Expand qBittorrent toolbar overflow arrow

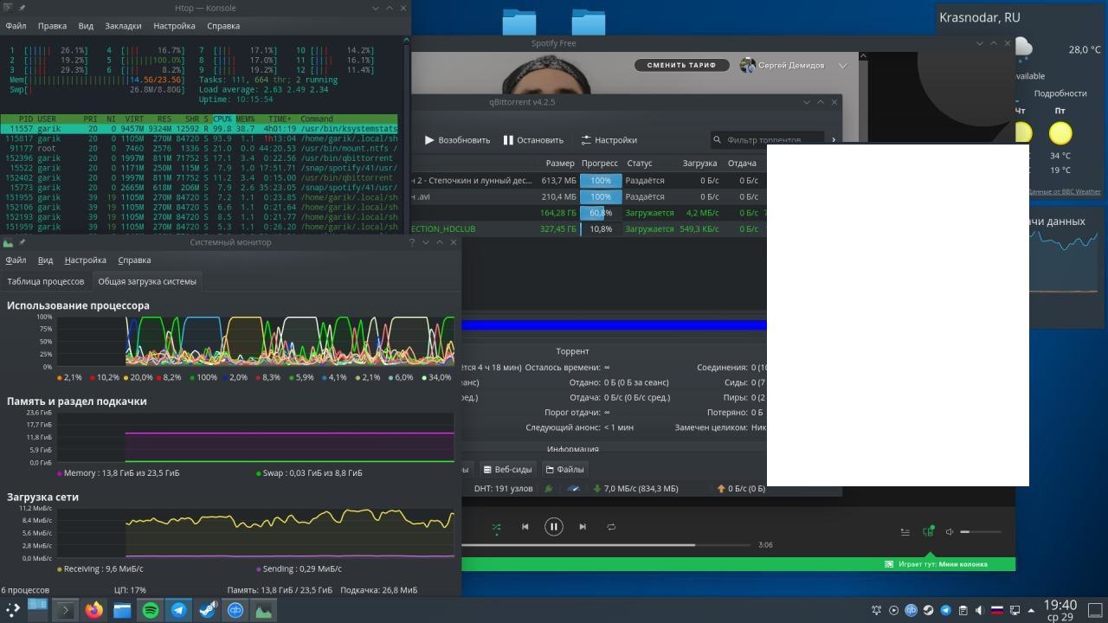point(834,139)
